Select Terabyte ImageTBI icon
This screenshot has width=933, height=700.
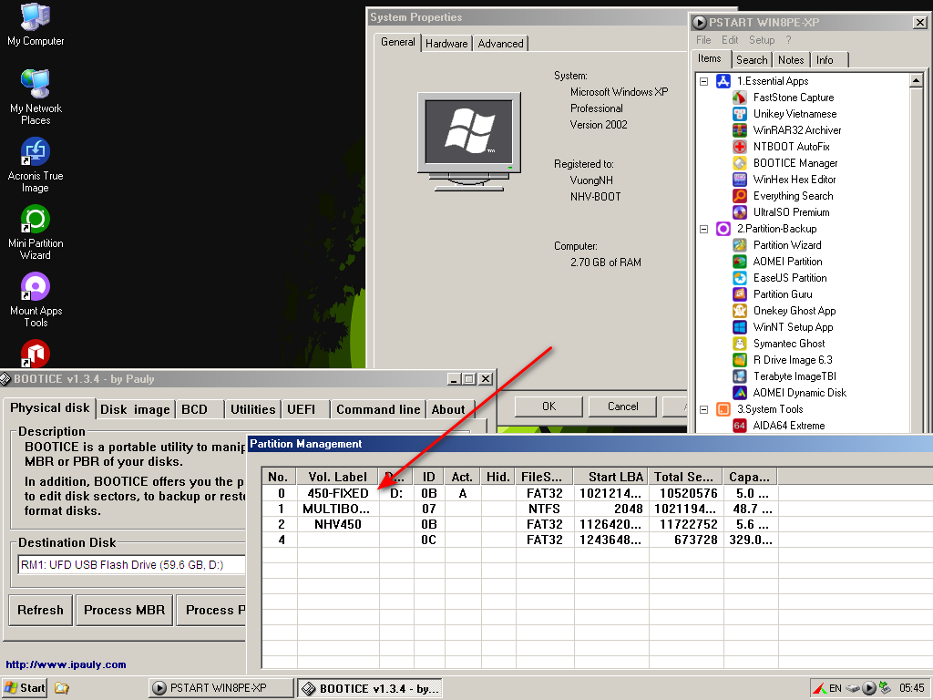[739, 376]
